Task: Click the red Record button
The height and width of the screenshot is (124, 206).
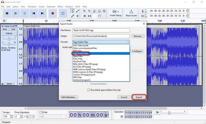Action: coord(53,13)
